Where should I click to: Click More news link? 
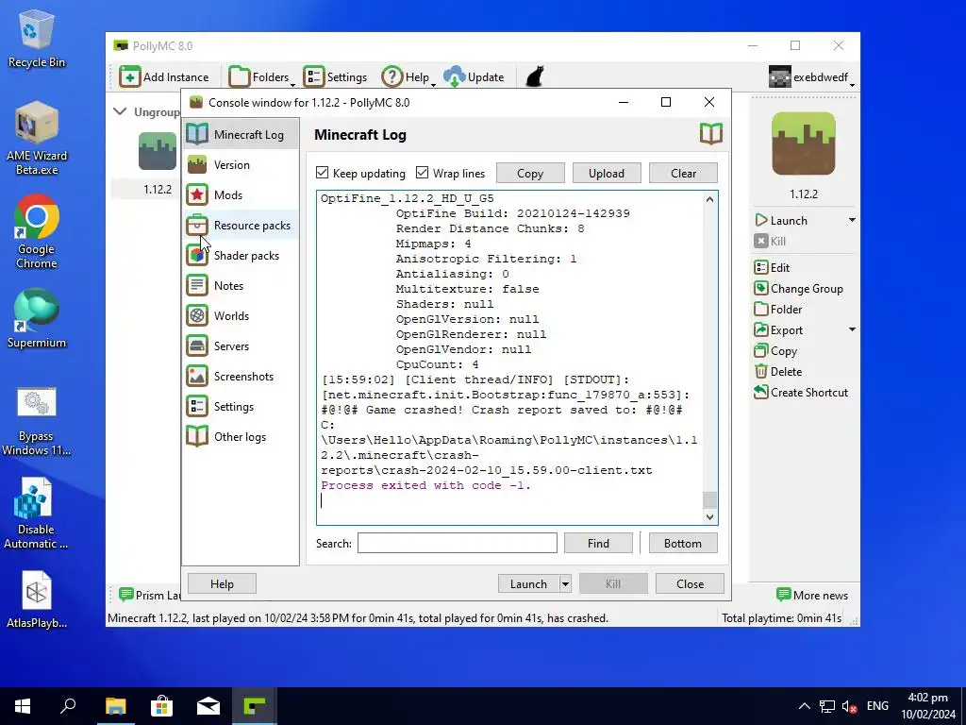pos(812,596)
